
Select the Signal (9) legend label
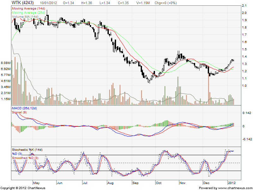pos(19,112)
